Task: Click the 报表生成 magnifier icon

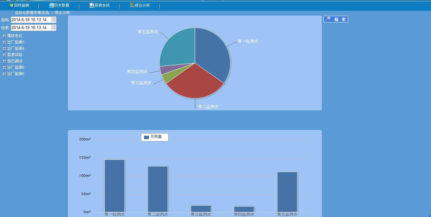Action: pyautogui.click(x=92, y=5)
